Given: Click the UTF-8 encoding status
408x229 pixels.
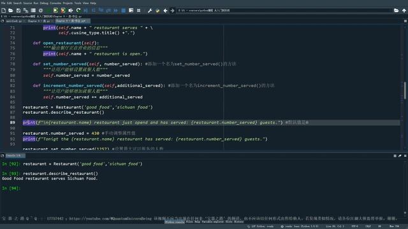Looking at the screenshot, I should tap(355, 226).
